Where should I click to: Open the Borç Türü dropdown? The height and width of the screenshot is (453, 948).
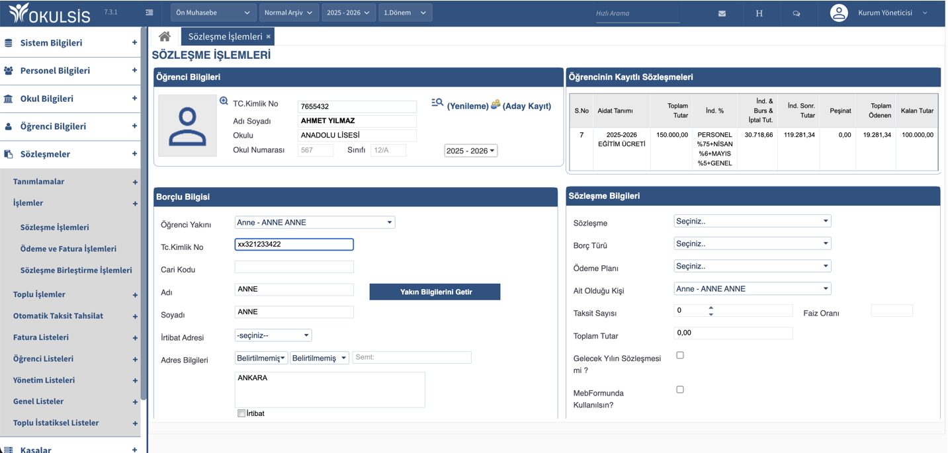752,243
